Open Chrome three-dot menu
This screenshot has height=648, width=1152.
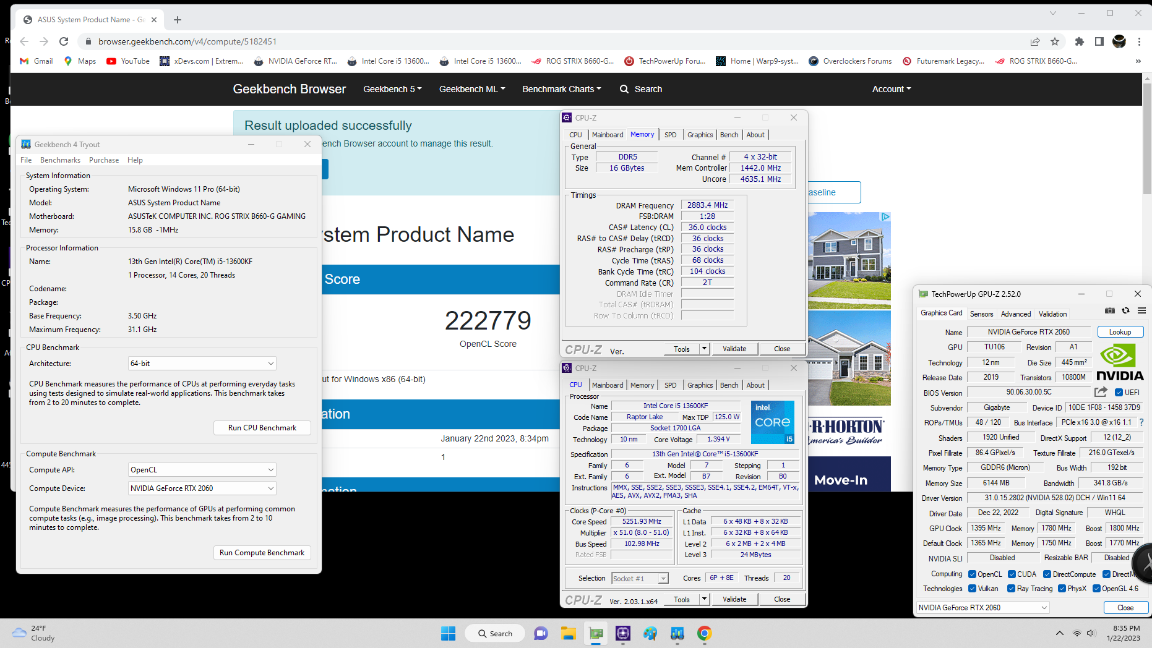(1139, 41)
